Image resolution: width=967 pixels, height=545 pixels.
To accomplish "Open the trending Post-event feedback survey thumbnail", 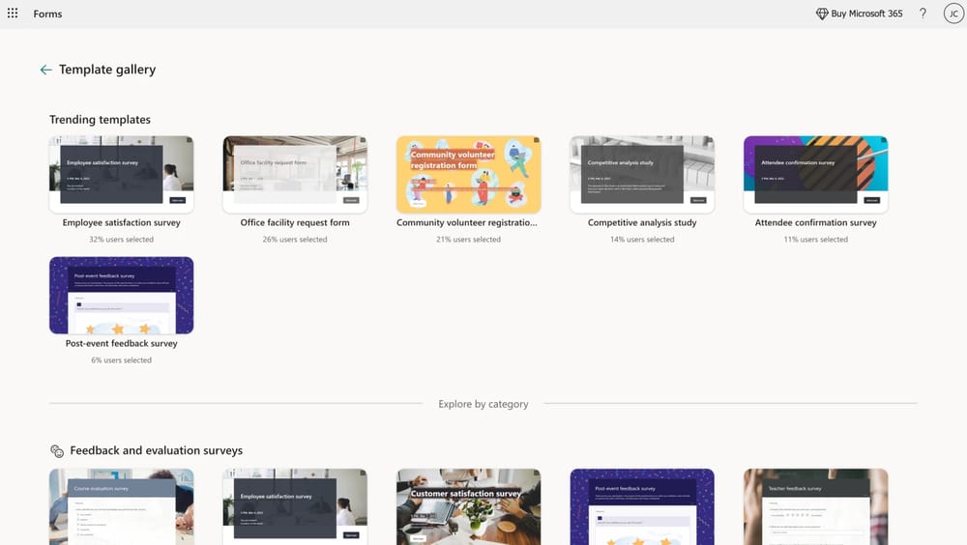I will [121, 295].
